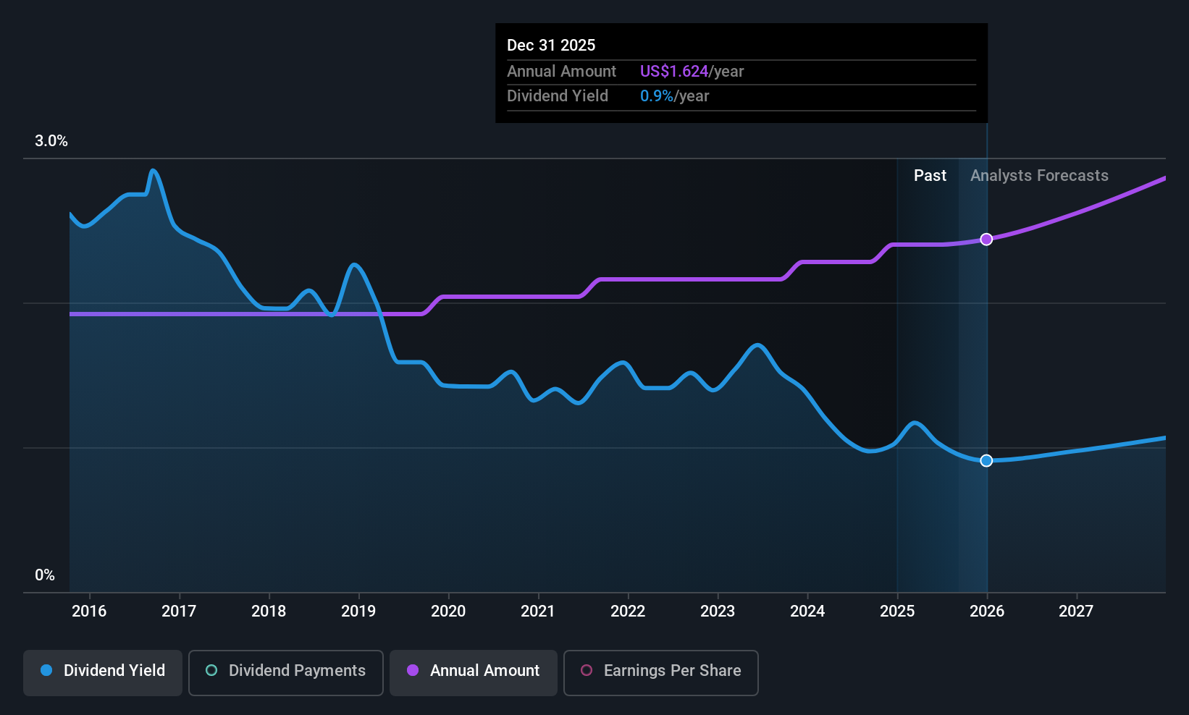
Task: Click the 2020 x-axis year label
Action: pos(448,612)
